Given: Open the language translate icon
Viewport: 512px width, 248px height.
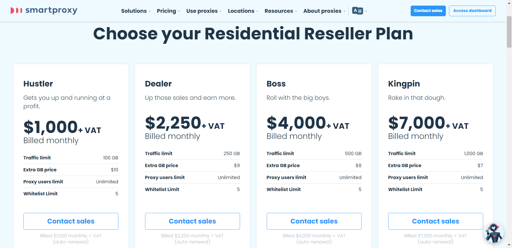Looking at the screenshot, I should (357, 11).
